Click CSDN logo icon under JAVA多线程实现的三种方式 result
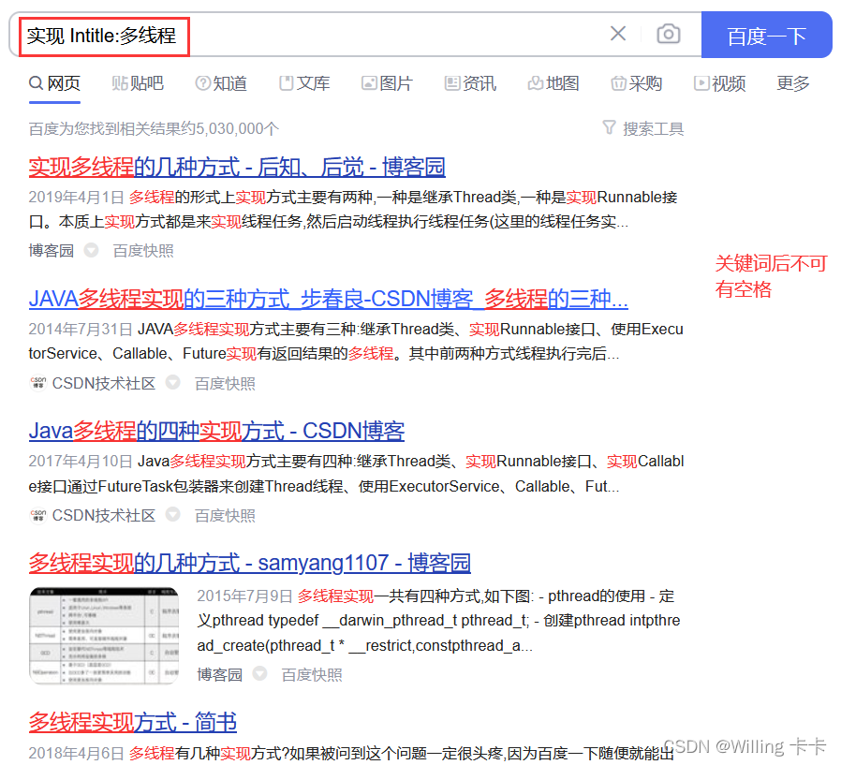This screenshot has height=765, width=841. point(37,383)
